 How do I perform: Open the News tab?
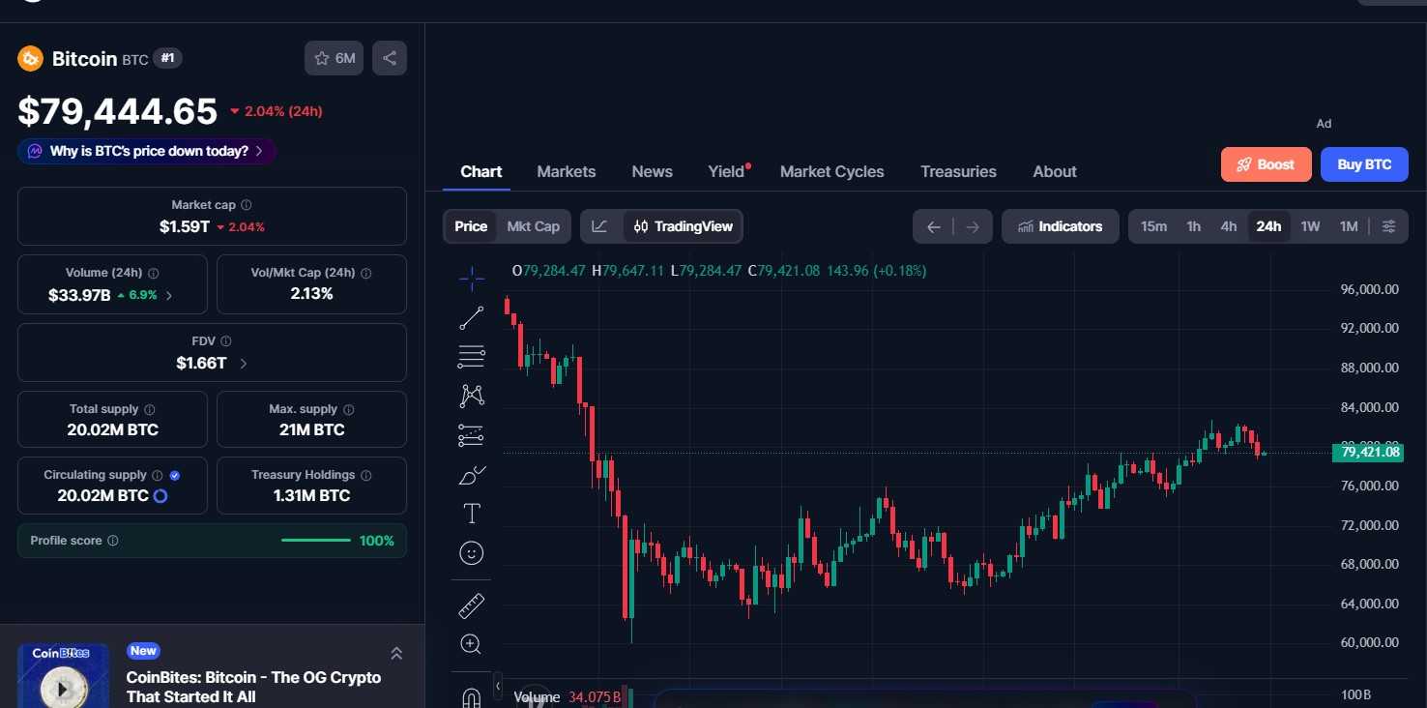[x=653, y=171]
